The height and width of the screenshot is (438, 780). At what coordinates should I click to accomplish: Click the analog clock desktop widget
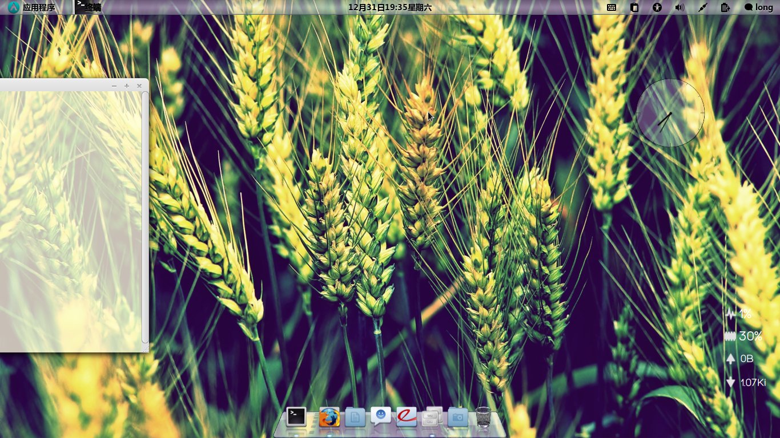(x=670, y=113)
